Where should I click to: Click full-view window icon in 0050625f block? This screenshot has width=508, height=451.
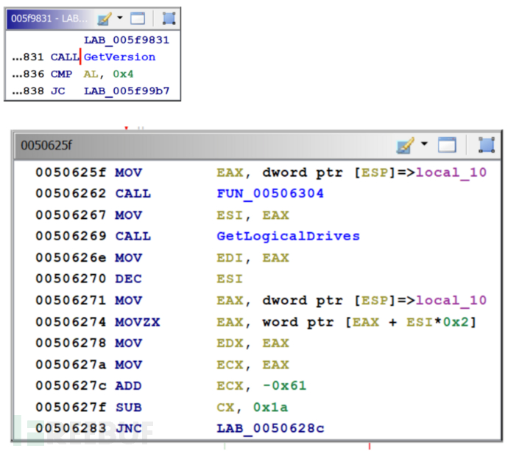447,145
